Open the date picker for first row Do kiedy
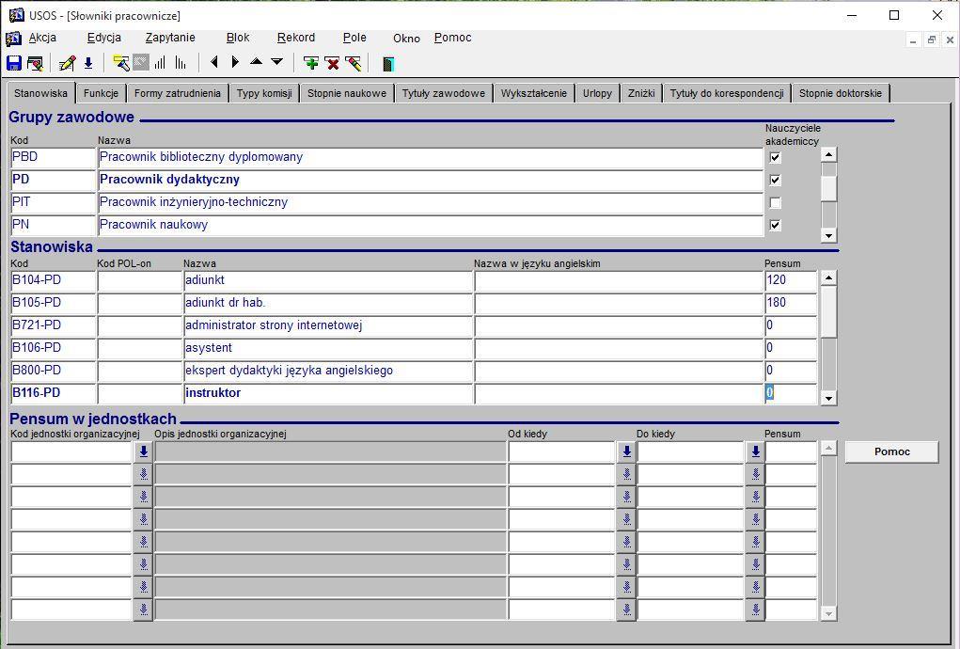960x649 pixels. tap(756, 451)
